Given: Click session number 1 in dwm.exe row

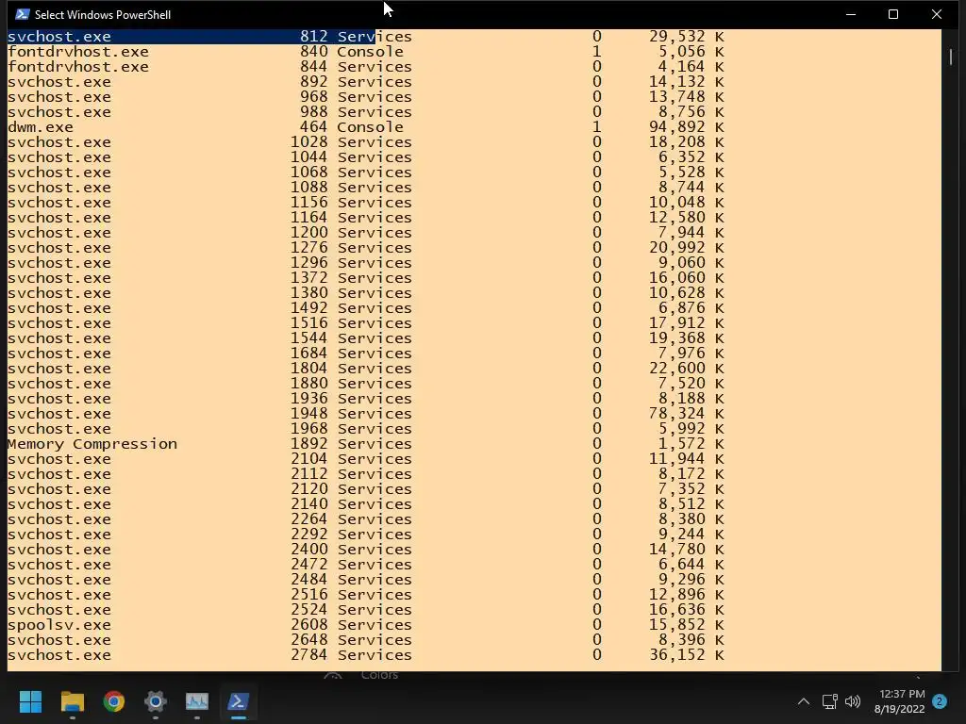Looking at the screenshot, I should point(596,127).
